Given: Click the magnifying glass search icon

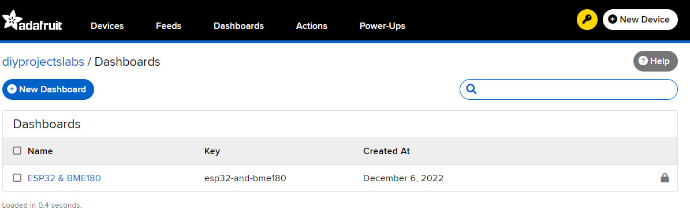Looking at the screenshot, I should [471, 89].
